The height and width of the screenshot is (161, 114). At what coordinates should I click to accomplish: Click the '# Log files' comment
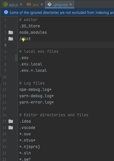click(32, 83)
